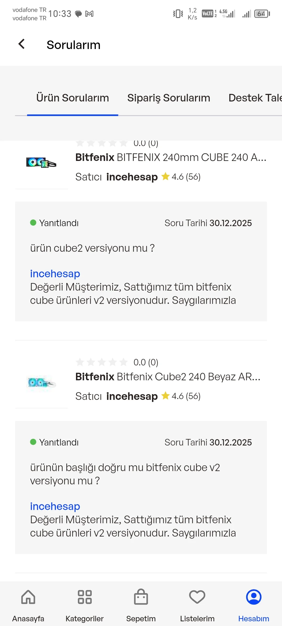Tap the "ürün cube2 versiyonu mu ?" question
282x626 pixels.
tap(92, 248)
